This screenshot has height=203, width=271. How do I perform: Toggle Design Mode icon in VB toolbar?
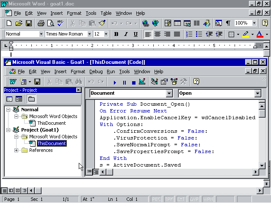[142, 82]
